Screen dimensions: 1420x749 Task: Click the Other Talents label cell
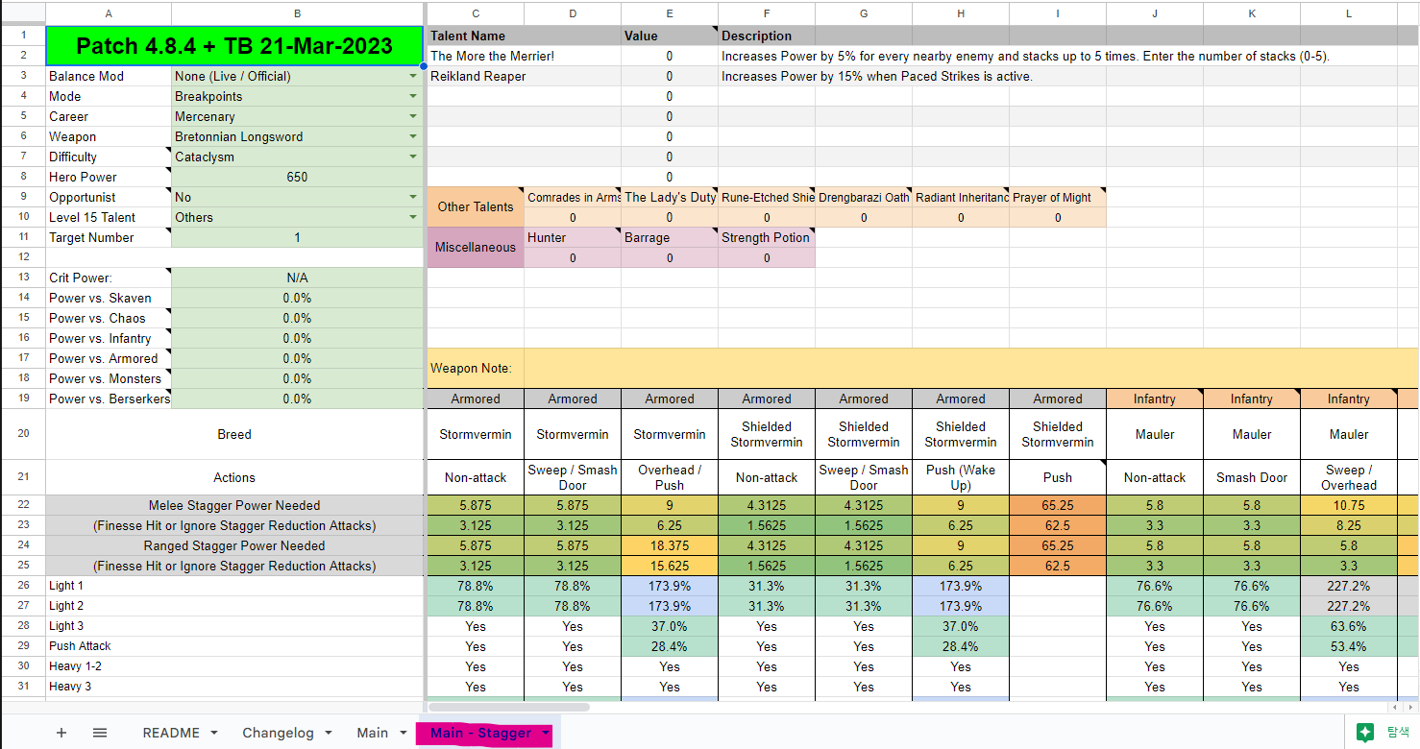point(476,207)
